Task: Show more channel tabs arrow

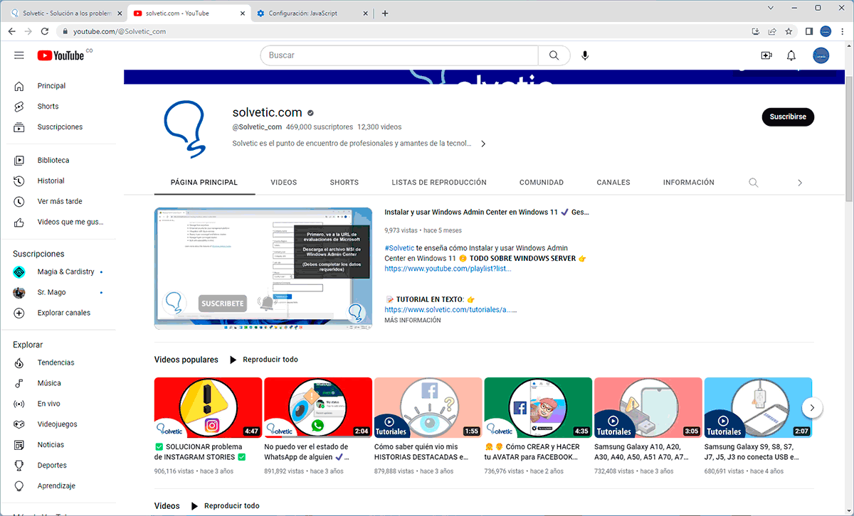Action: click(x=800, y=183)
